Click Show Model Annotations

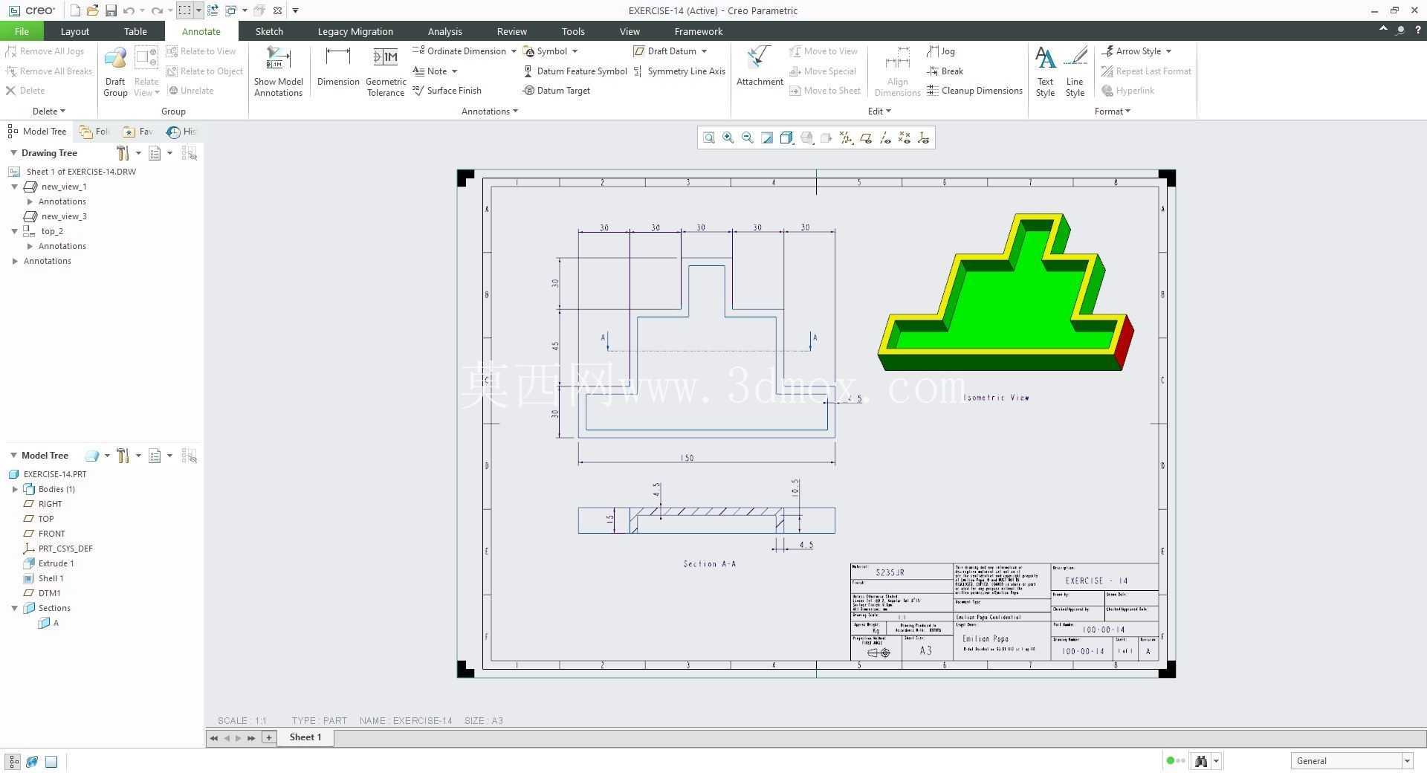tap(279, 72)
